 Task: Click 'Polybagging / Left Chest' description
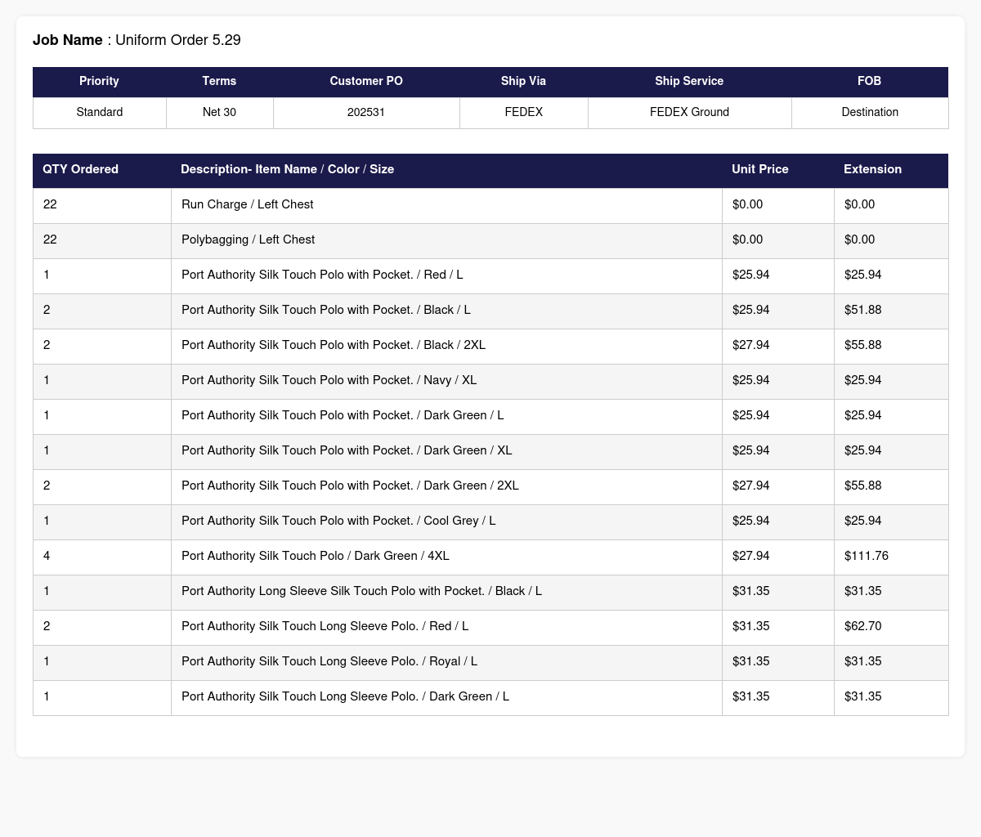pyautogui.click(x=248, y=239)
